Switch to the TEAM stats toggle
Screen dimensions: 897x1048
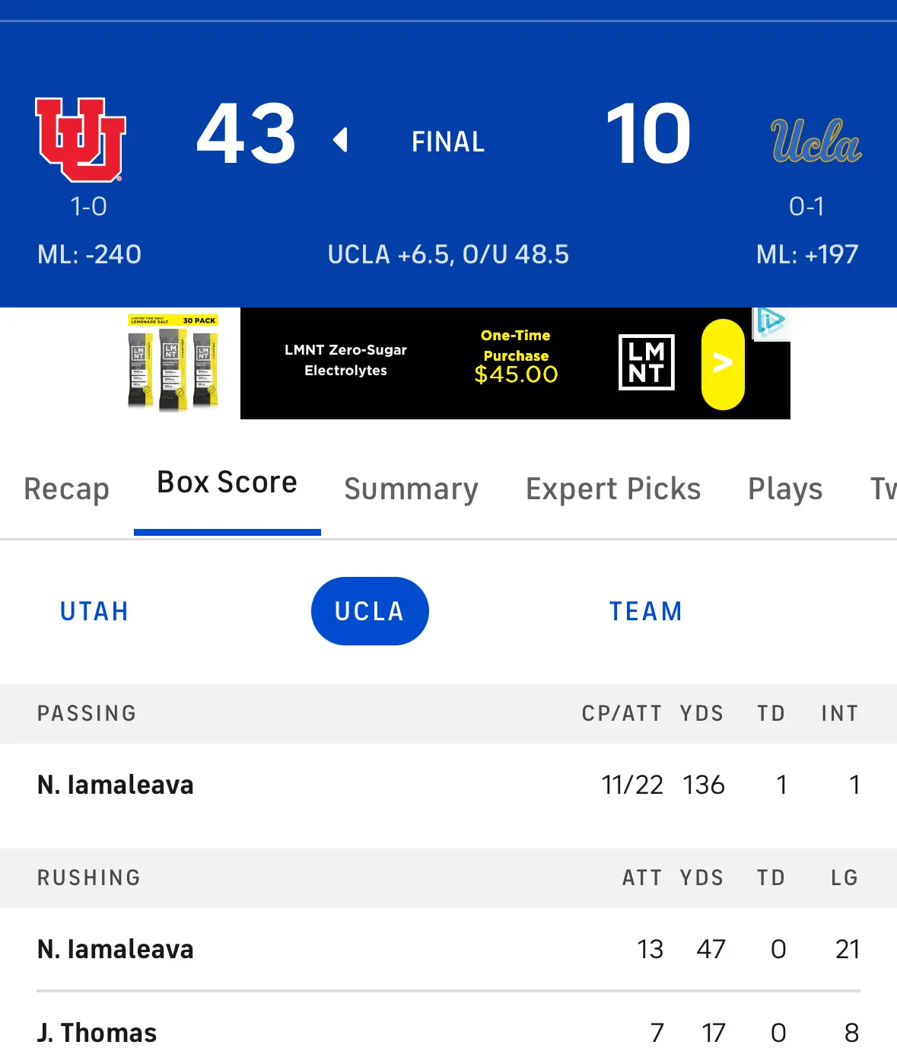[646, 611]
